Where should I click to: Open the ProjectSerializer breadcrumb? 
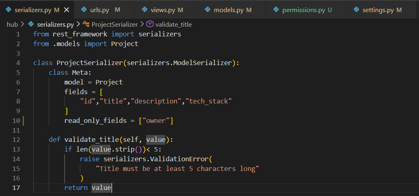tap(115, 25)
